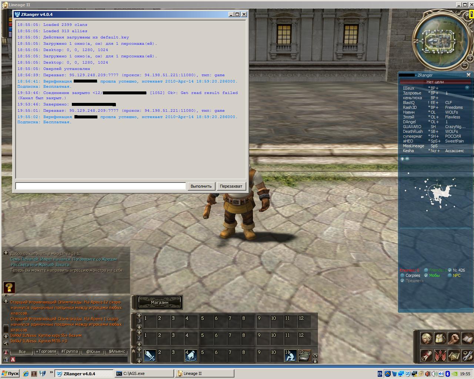This screenshot has height=379, width=474.
Task: Click the Выполнить button in ZRanger
Action: (201, 186)
